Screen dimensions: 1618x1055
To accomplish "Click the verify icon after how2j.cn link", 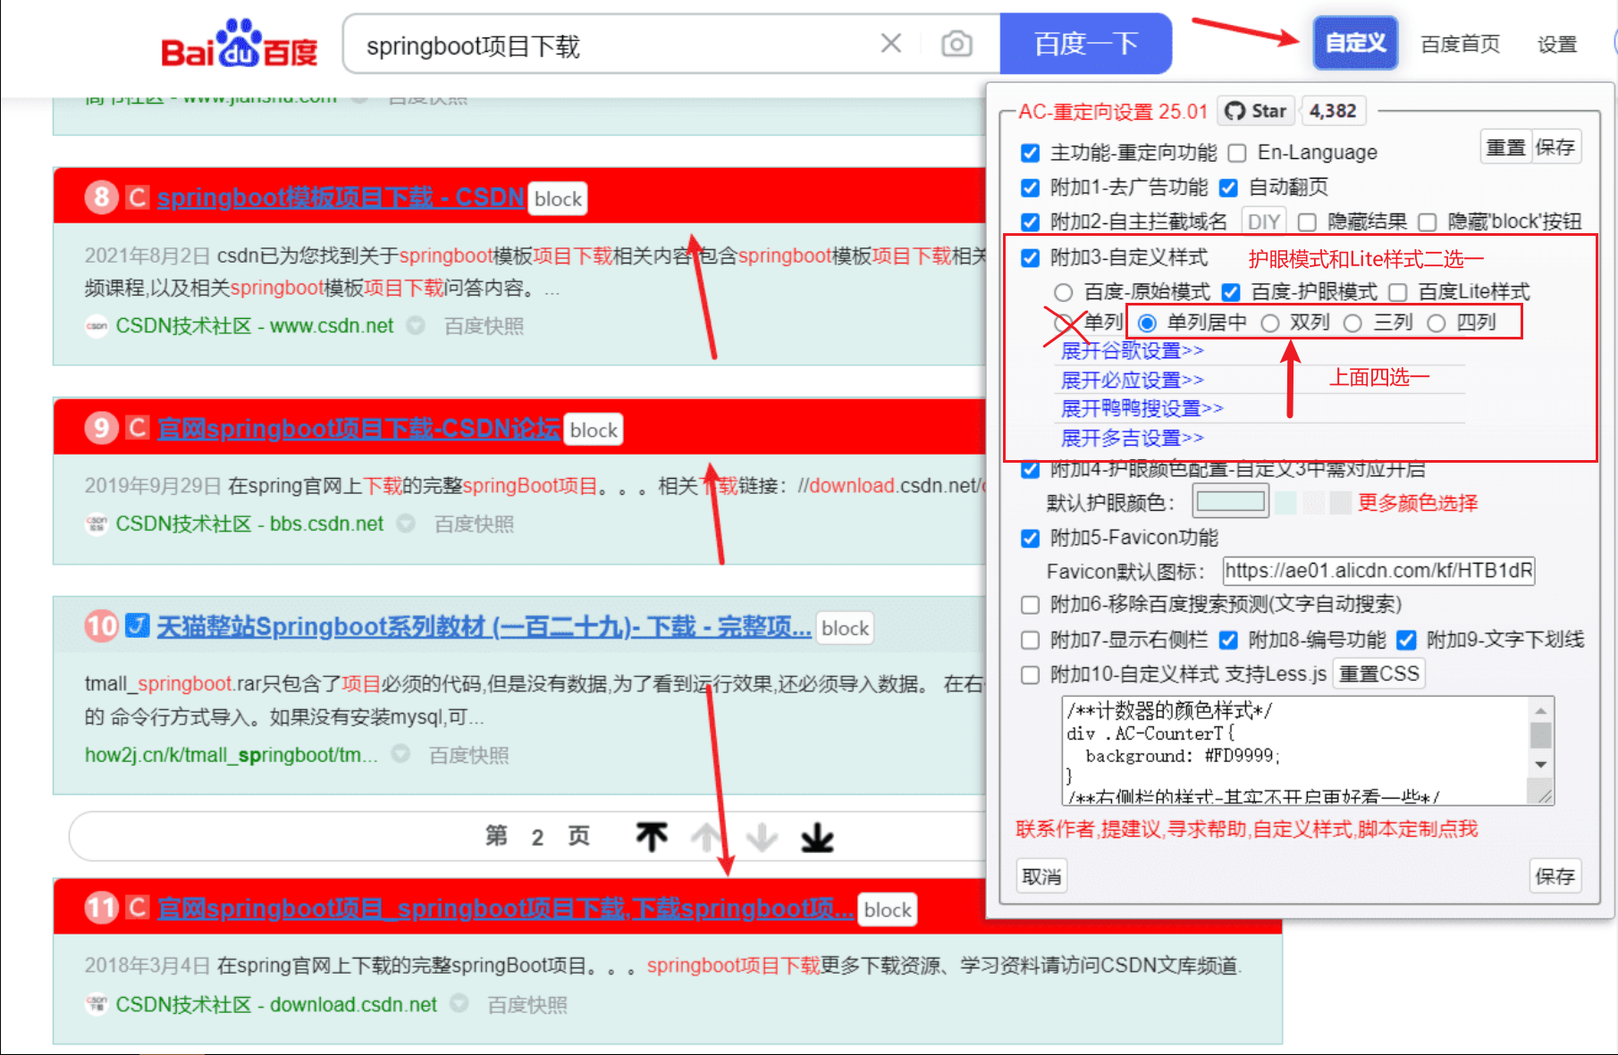I will pyautogui.click(x=400, y=754).
